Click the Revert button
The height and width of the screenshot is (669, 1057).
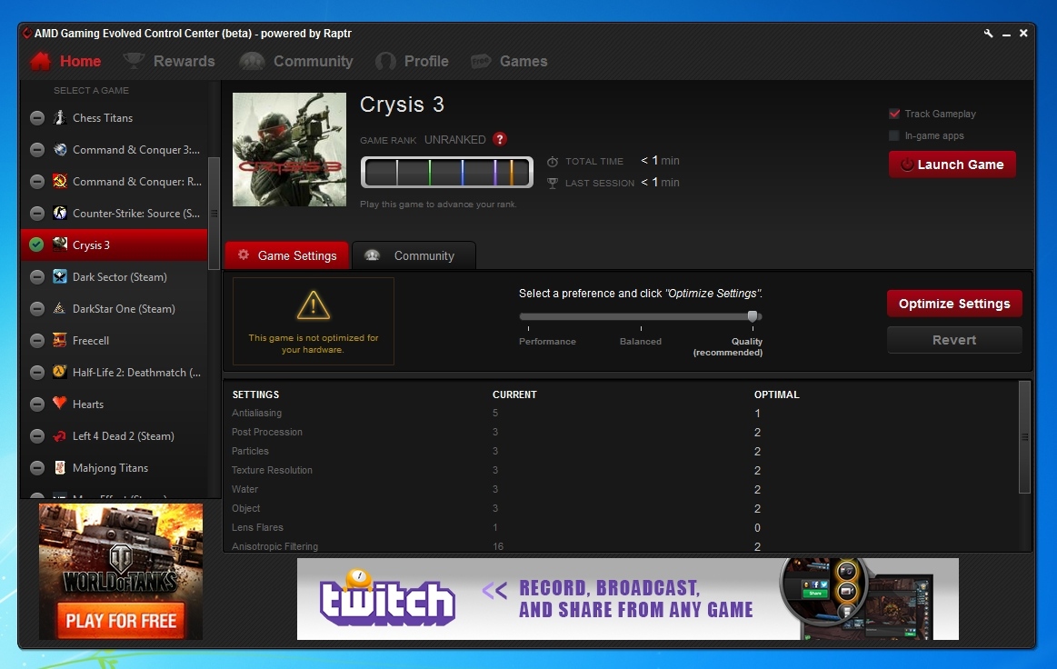(x=954, y=340)
